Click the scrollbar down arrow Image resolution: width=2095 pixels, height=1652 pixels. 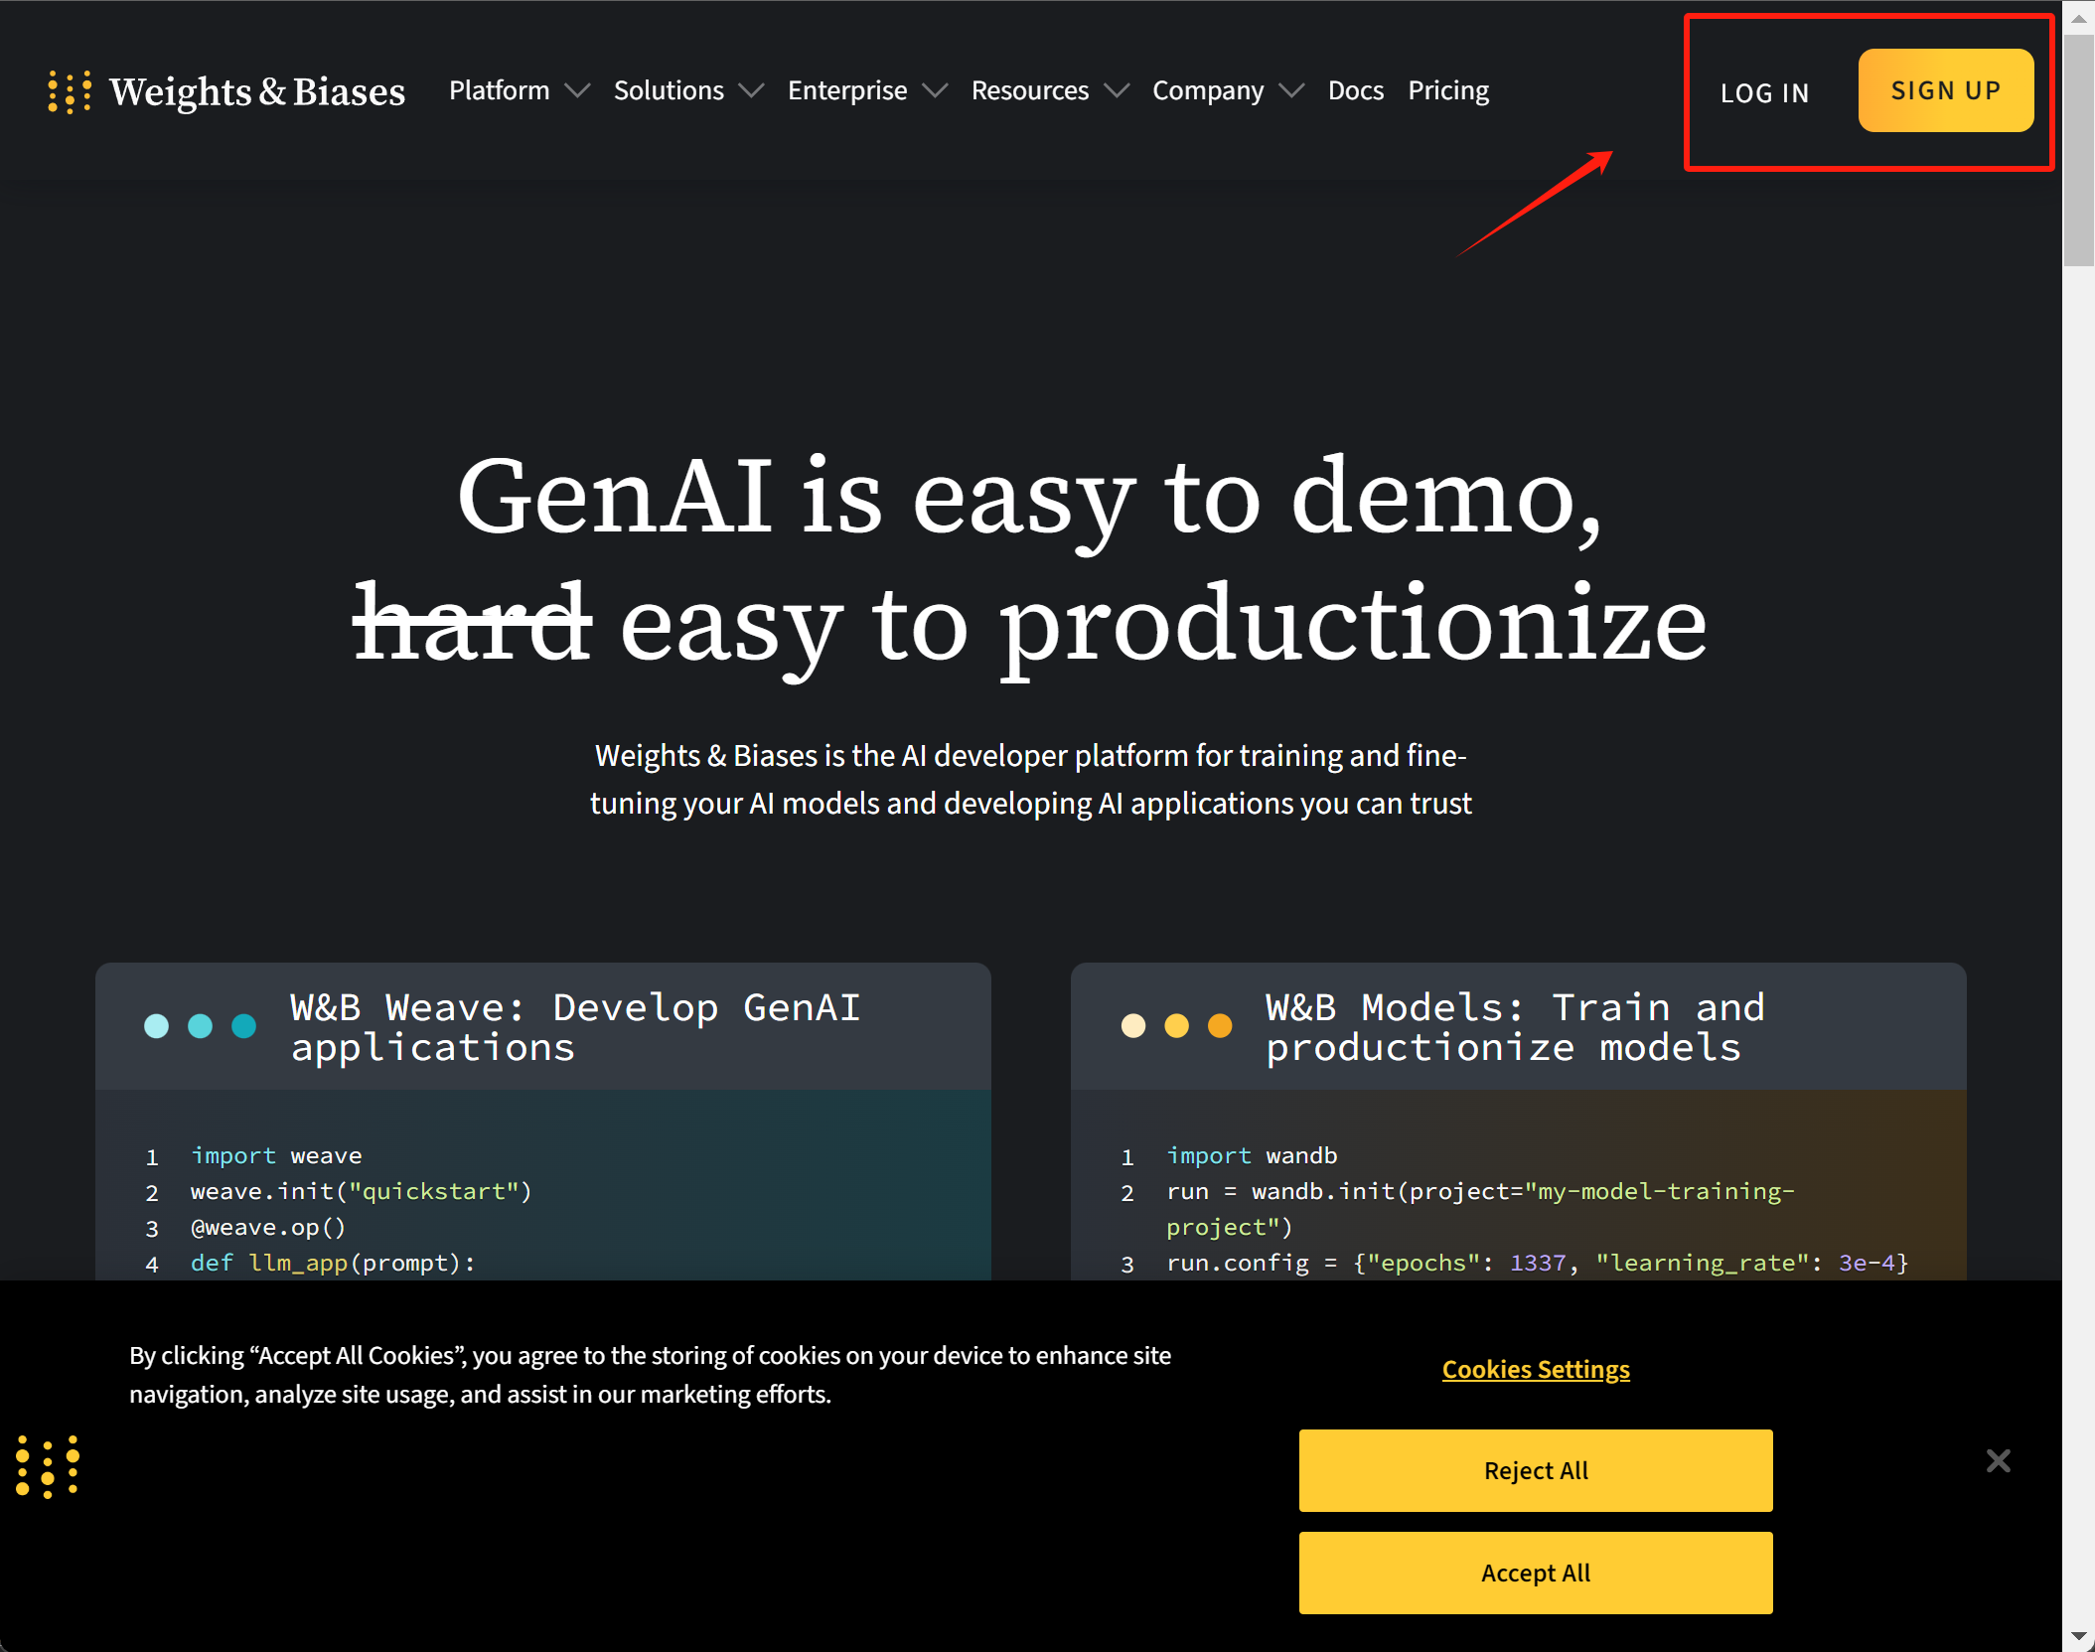pos(2078,1635)
